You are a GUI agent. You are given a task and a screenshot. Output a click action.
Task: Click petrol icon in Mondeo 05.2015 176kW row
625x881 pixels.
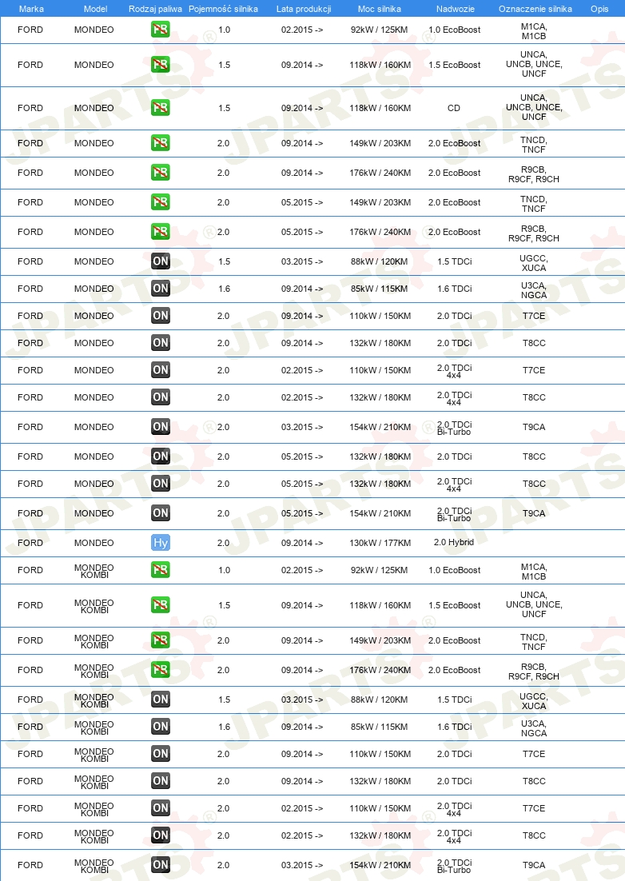[161, 232]
